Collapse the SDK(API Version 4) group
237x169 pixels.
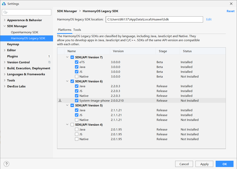point(67,125)
